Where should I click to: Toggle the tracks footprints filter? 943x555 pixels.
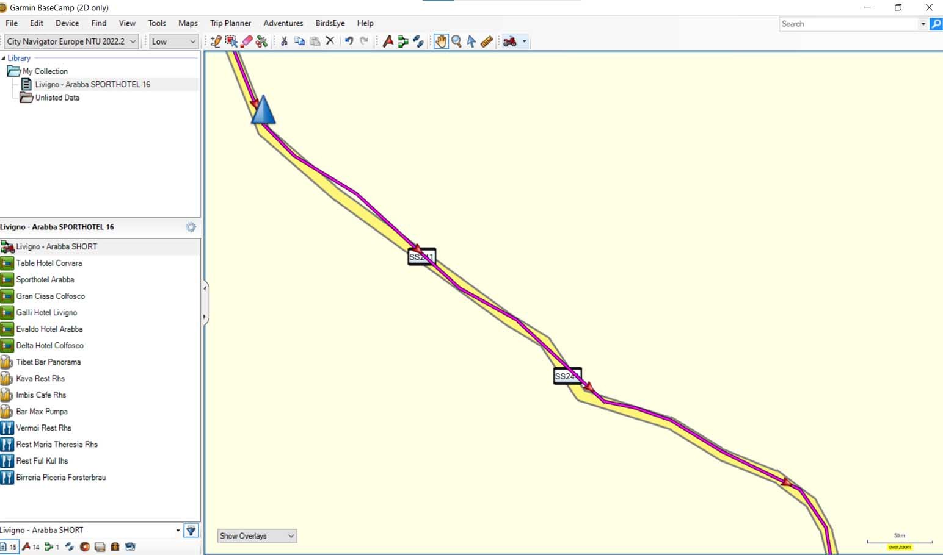tap(70, 546)
